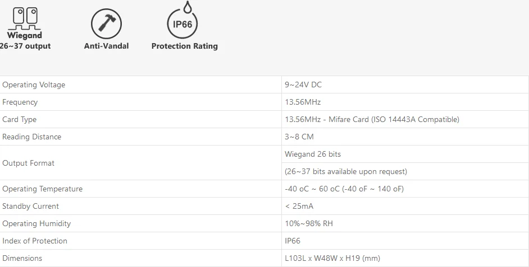Select the Anti-Vandal caption text

click(x=106, y=46)
